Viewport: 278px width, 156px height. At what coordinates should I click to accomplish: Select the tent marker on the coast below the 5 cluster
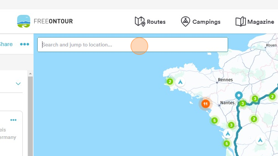point(227,133)
